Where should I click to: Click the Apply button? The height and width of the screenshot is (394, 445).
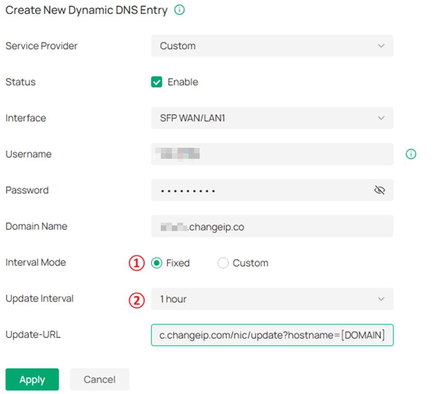pyautogui.click(x=32, y=380)
